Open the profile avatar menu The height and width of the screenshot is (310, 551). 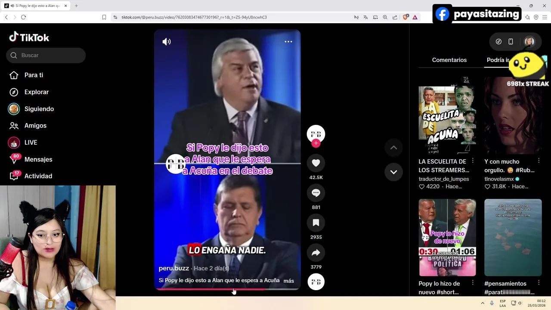click(529, 42)
